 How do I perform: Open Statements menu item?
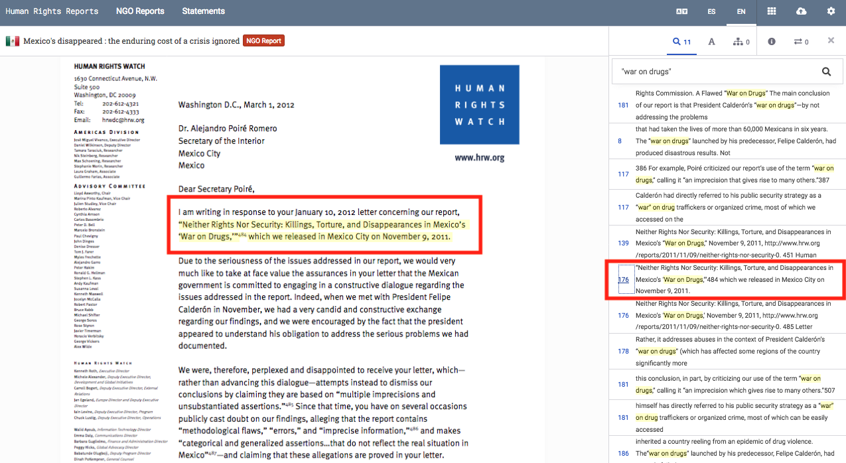click(x=203, y=11)
